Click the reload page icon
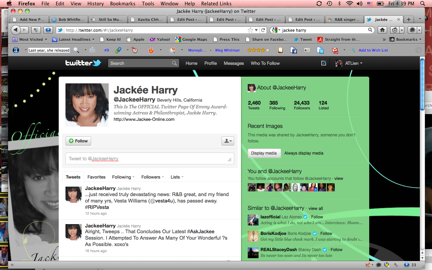Image resolution: width=432 pixels, height=270 pixels. (263, 30)
